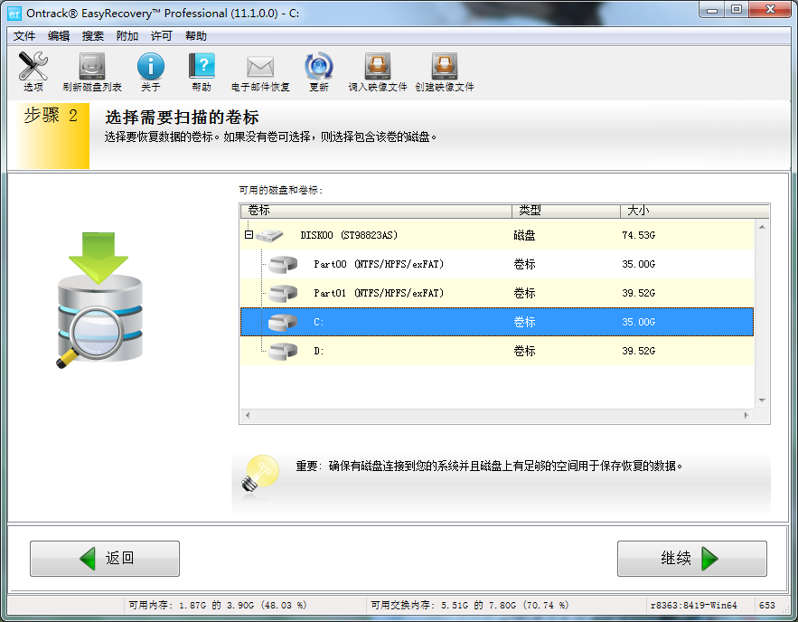Click the 帮助 help book icon
Screen dimensions: 798x622
click(202, 66)
